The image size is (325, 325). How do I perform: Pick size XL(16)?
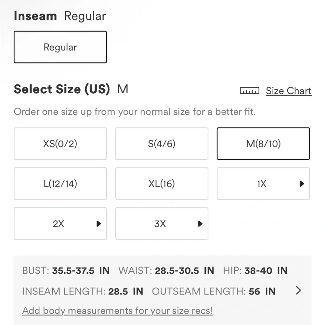(x=162, y=184)
